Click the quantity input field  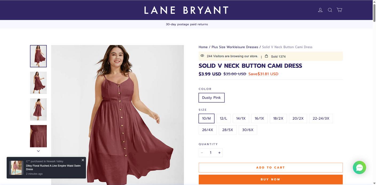(210, 153)
